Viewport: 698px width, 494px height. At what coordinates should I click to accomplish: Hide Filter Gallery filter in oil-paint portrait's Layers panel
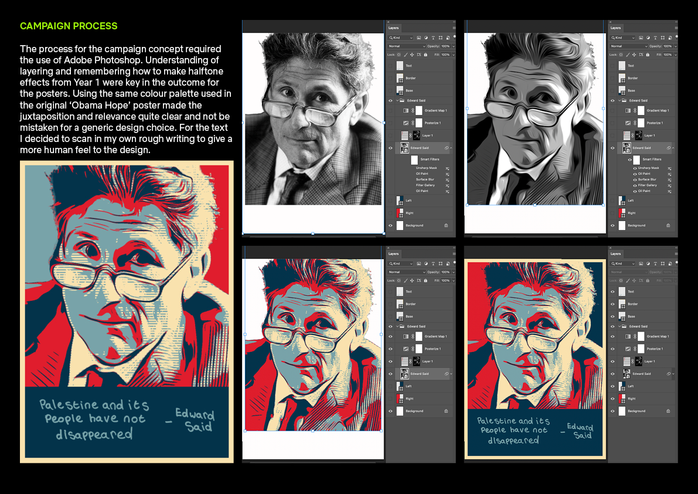(x=635, y=185)
